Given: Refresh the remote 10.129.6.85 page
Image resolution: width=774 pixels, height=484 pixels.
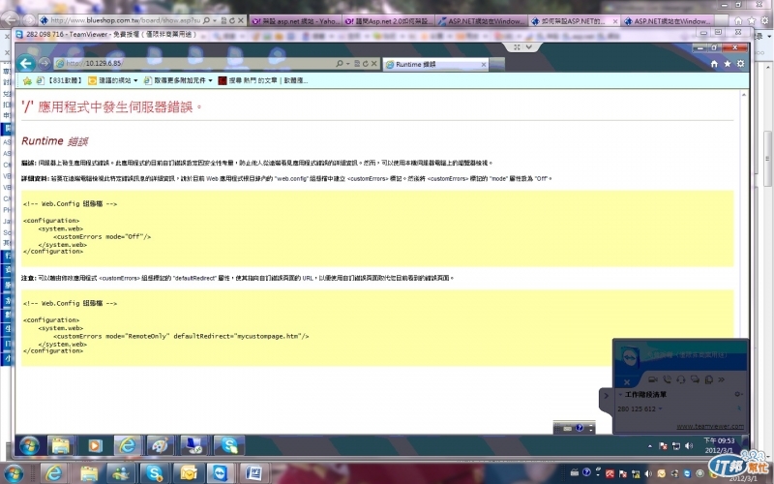Looking at the screenshot, I should point(366,63).
